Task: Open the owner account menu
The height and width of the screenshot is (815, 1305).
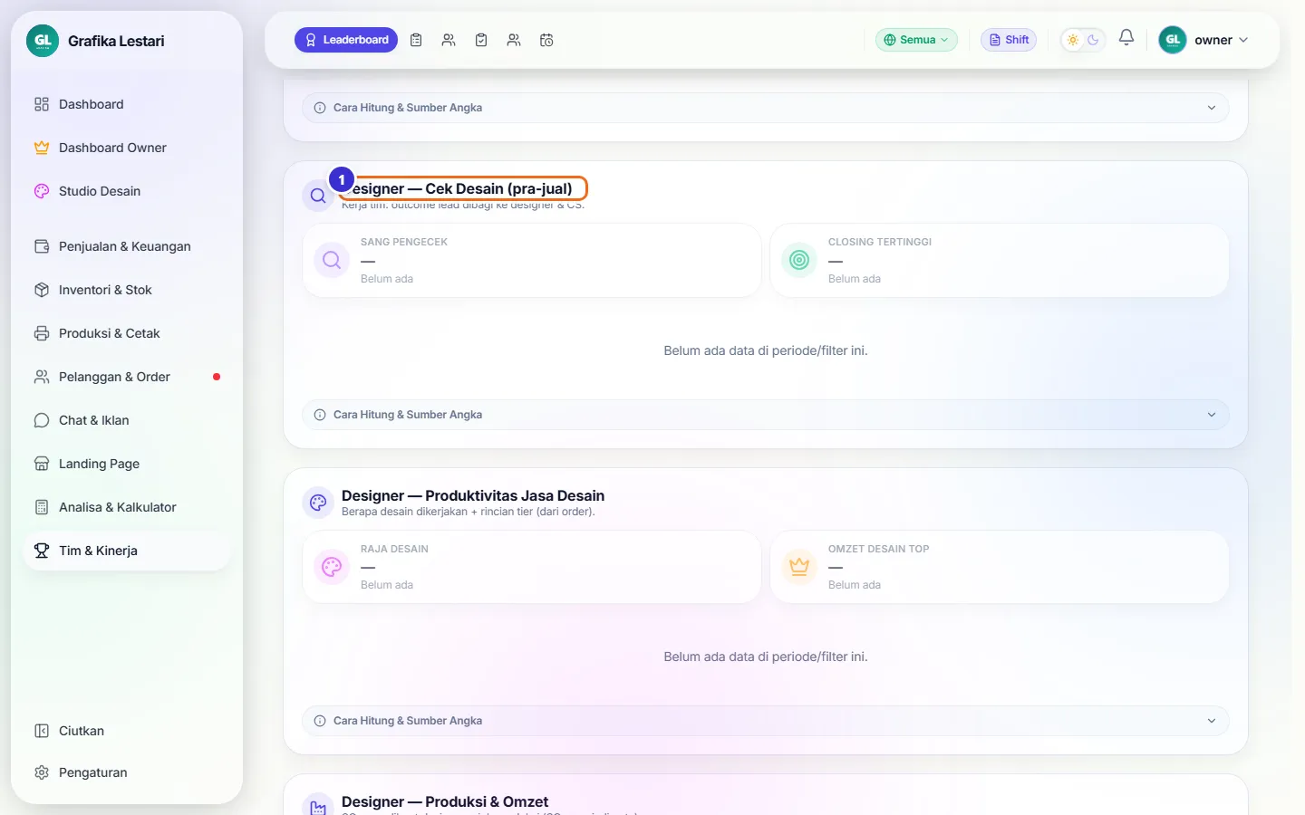Action: point(1203,40)
